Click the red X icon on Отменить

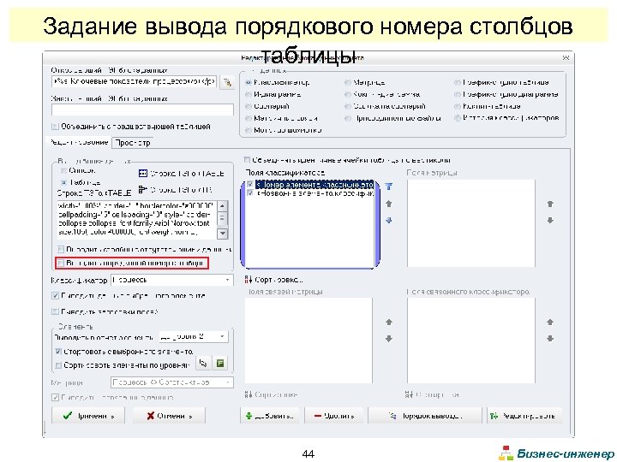tap(150, 416)
